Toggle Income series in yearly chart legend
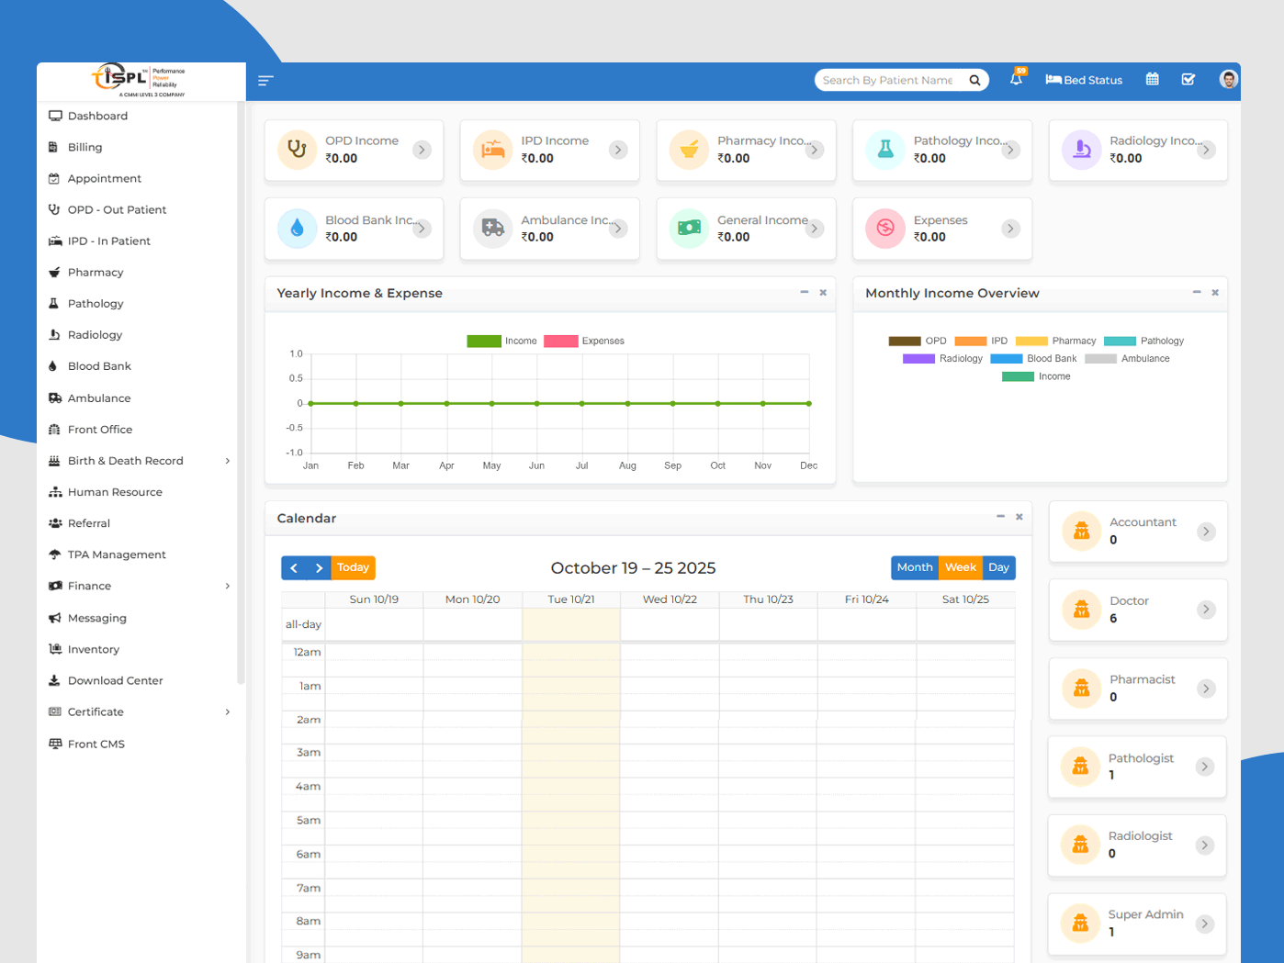 tap(501, 341)
